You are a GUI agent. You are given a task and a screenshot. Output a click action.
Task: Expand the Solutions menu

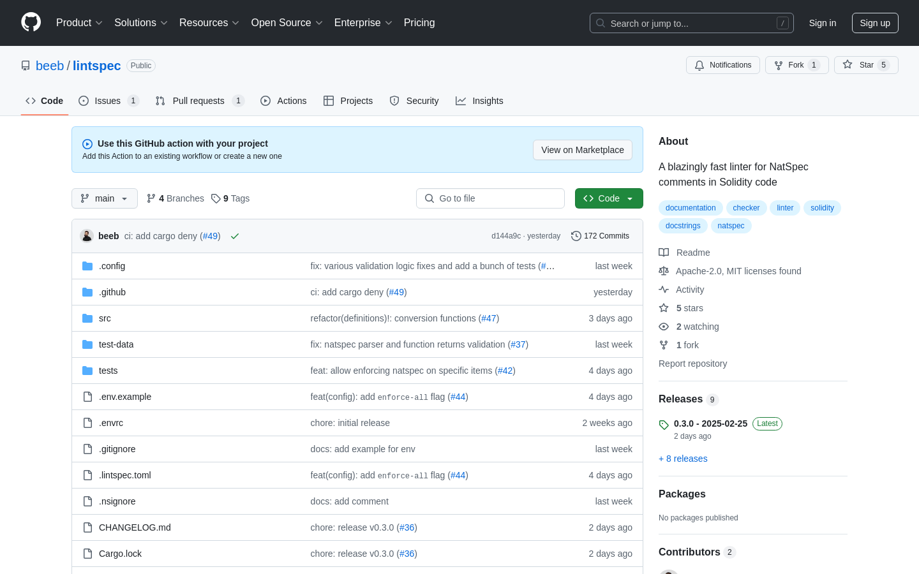[x=141, y=23]
